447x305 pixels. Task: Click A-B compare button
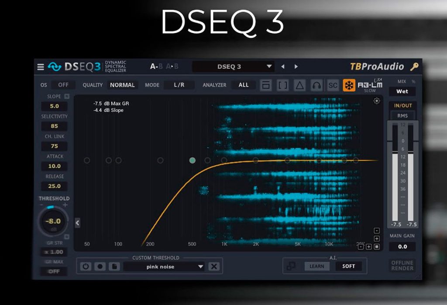156,67
